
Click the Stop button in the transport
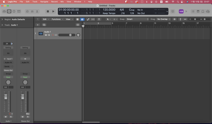48,11
